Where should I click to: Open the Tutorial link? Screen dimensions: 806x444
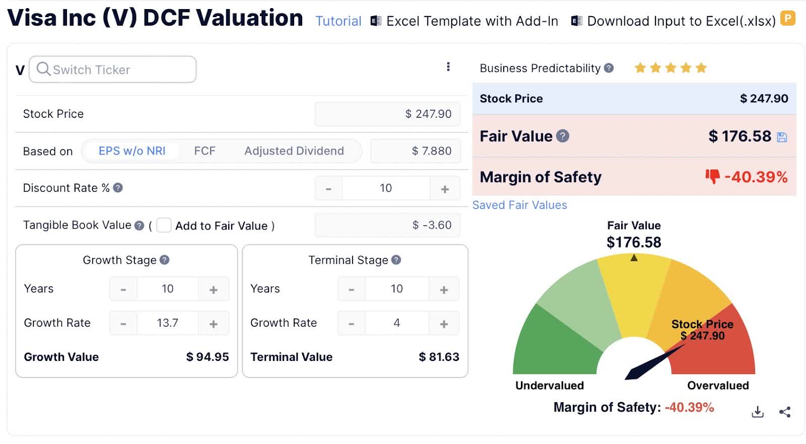pos(339,21)
